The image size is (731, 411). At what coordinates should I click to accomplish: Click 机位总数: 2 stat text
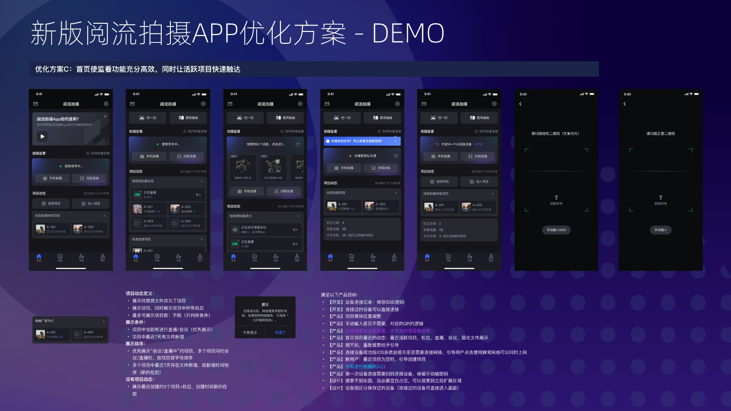(432, 224)
